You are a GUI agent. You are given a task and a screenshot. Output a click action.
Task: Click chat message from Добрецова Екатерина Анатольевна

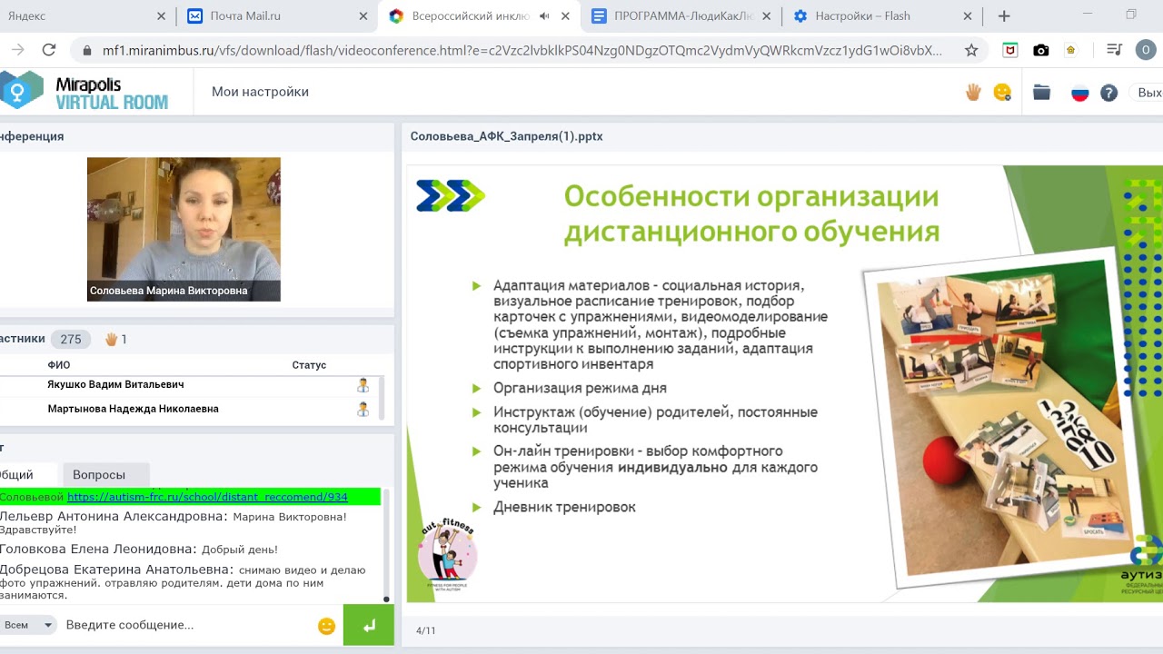click(x=183, y=582)
